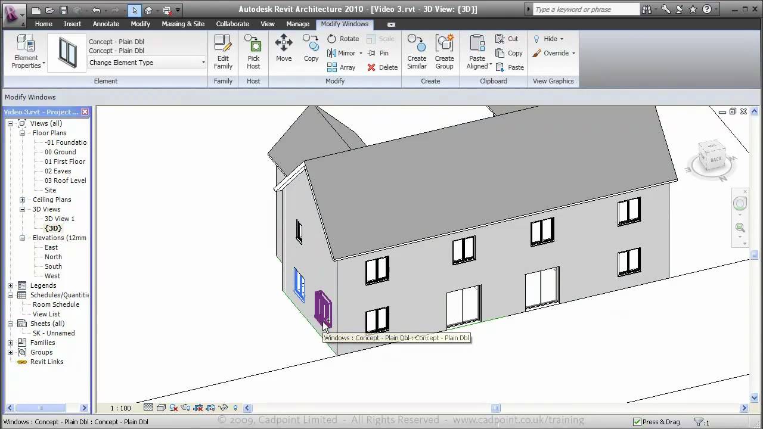Select 00 Ground floor plan
The image size is (763, 429).
pos(60,152)
